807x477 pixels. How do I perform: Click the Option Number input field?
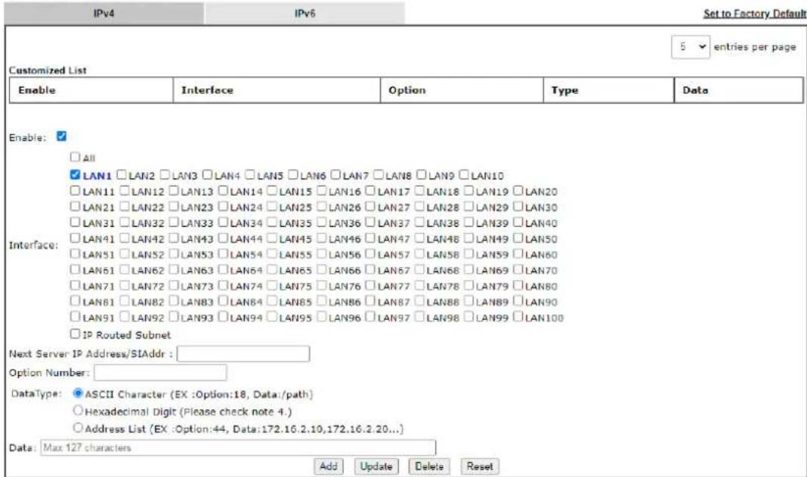[x=160, y=373]
